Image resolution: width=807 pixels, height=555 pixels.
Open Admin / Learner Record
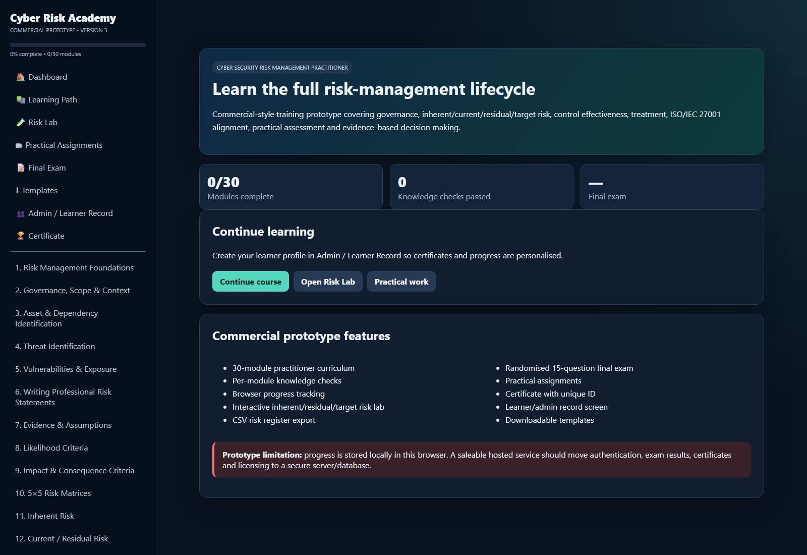[x=78, y=213]
